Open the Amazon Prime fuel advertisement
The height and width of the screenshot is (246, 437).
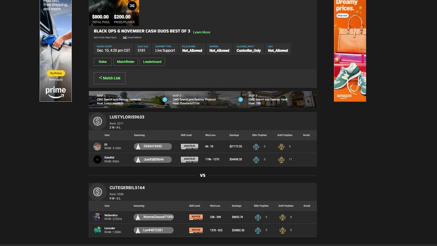click(56, 51)
